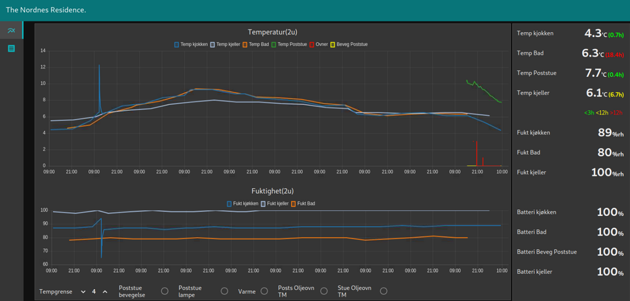
Task: Enable Poststue bevegelse switch
Action: point(164,291)
